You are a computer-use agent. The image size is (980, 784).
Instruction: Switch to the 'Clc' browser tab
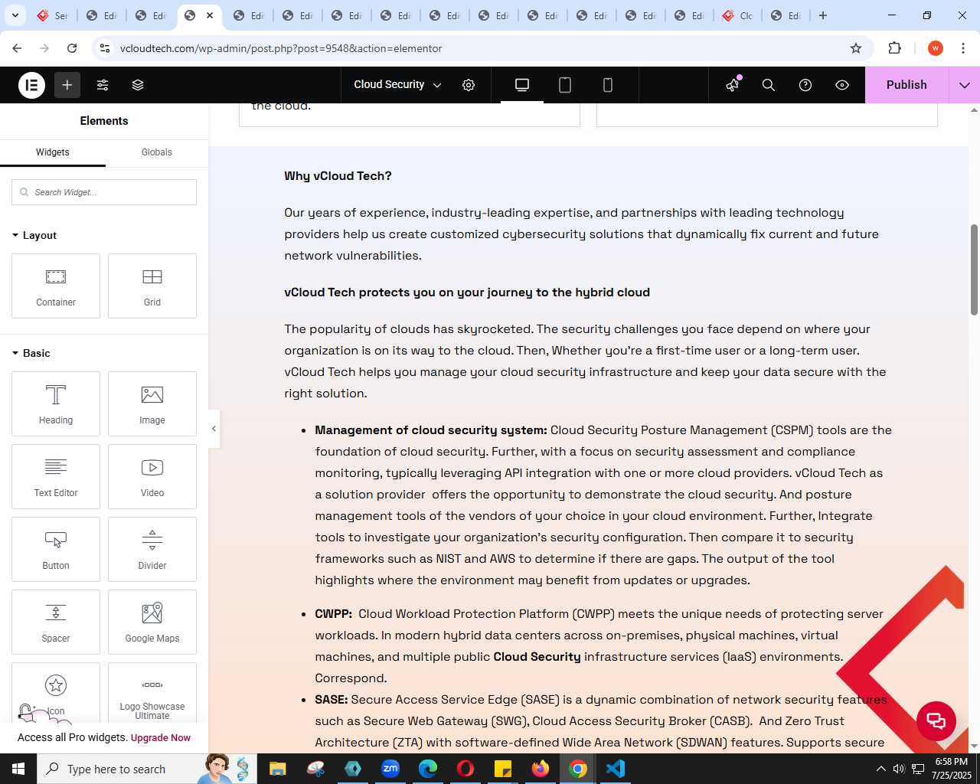(737, 15)
